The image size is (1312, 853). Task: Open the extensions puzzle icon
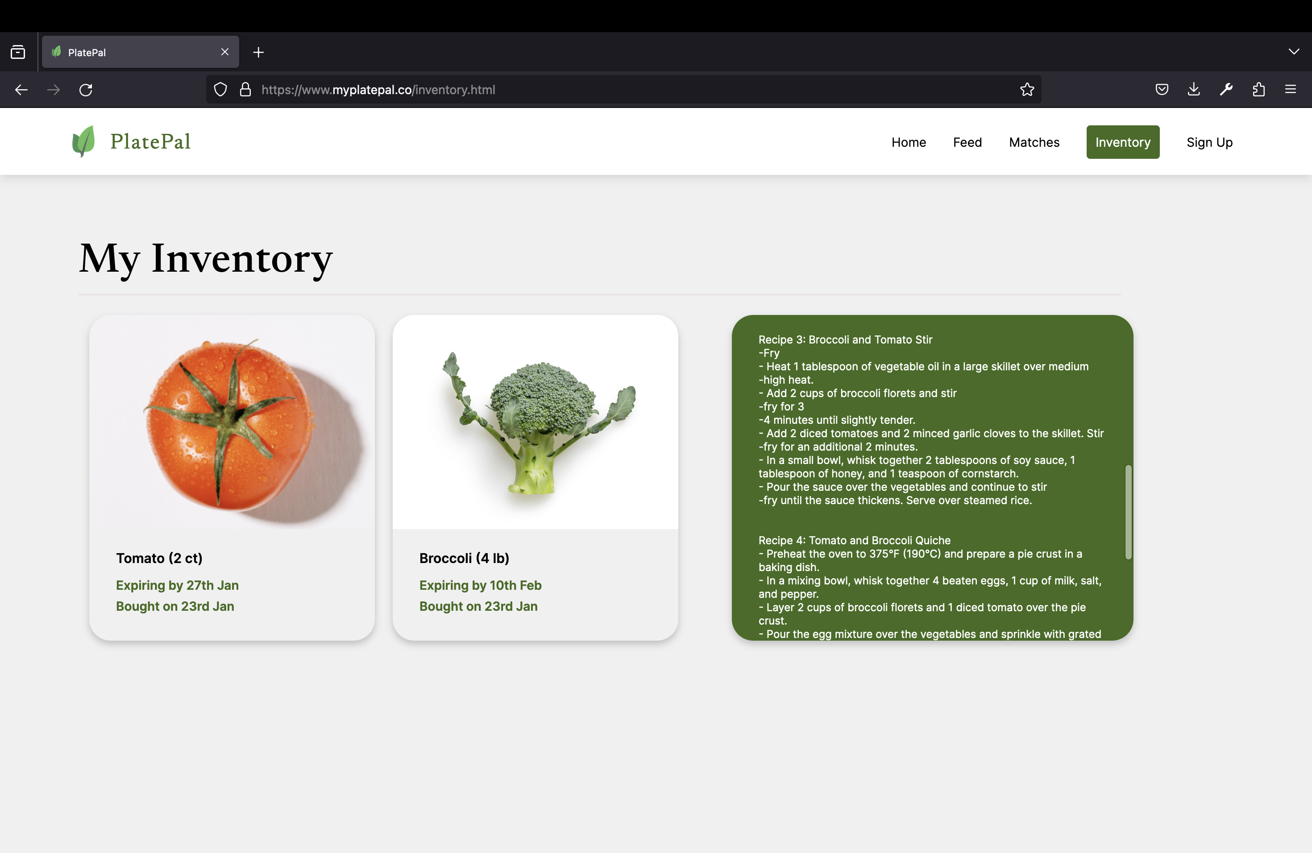coord(1258,89)
